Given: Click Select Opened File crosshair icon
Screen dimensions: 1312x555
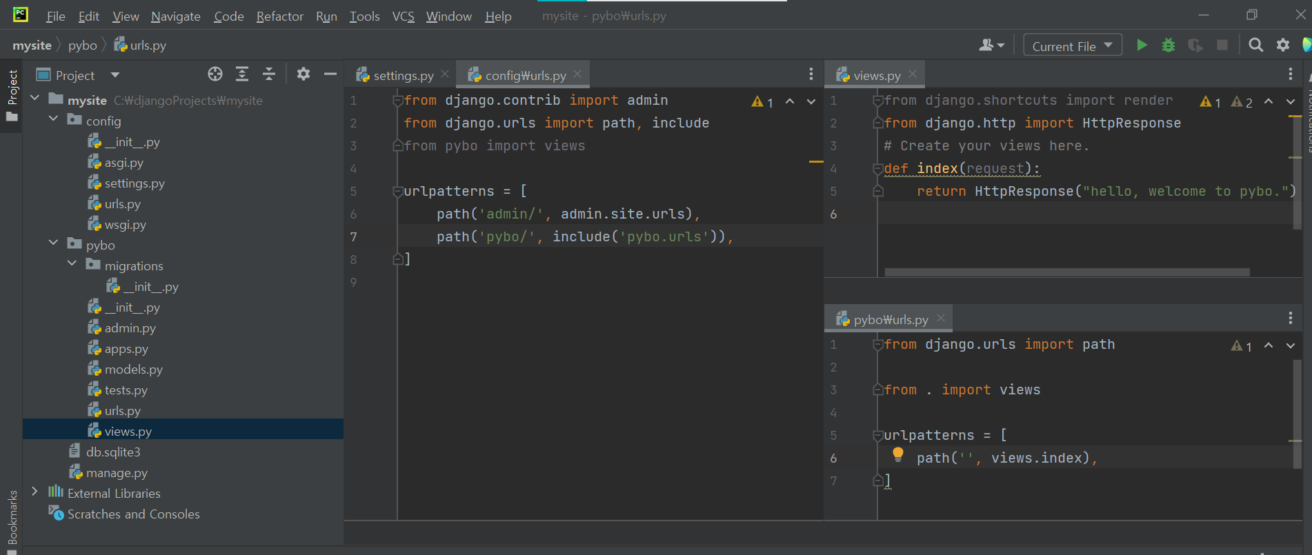Looking at the screenshot, I should (215, 74).
